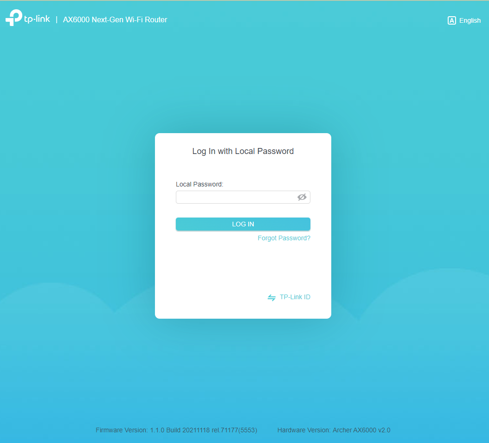The image size is (489, 443).
Task: Click the LOG IN button
Action: click(243, 224)
